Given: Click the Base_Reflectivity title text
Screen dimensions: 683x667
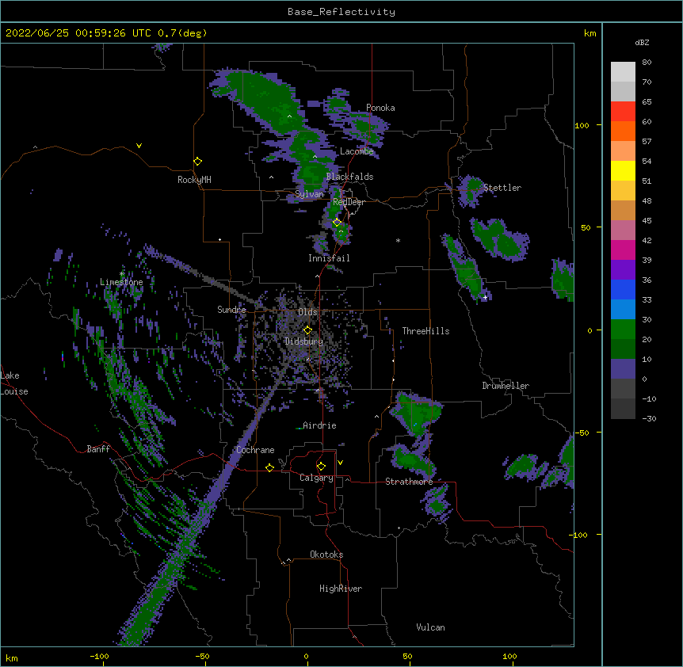Looking at the screenshot, I should pyautogui.click(x=341, y=12).
